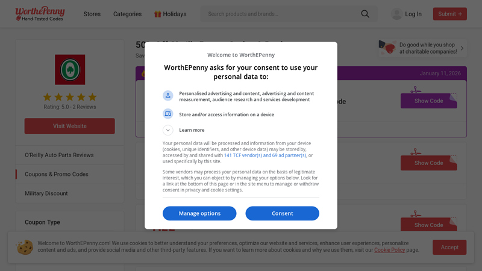Open the charitable companies arrow
This screenshot has width=482, height=271.
[x=462, y=48]
